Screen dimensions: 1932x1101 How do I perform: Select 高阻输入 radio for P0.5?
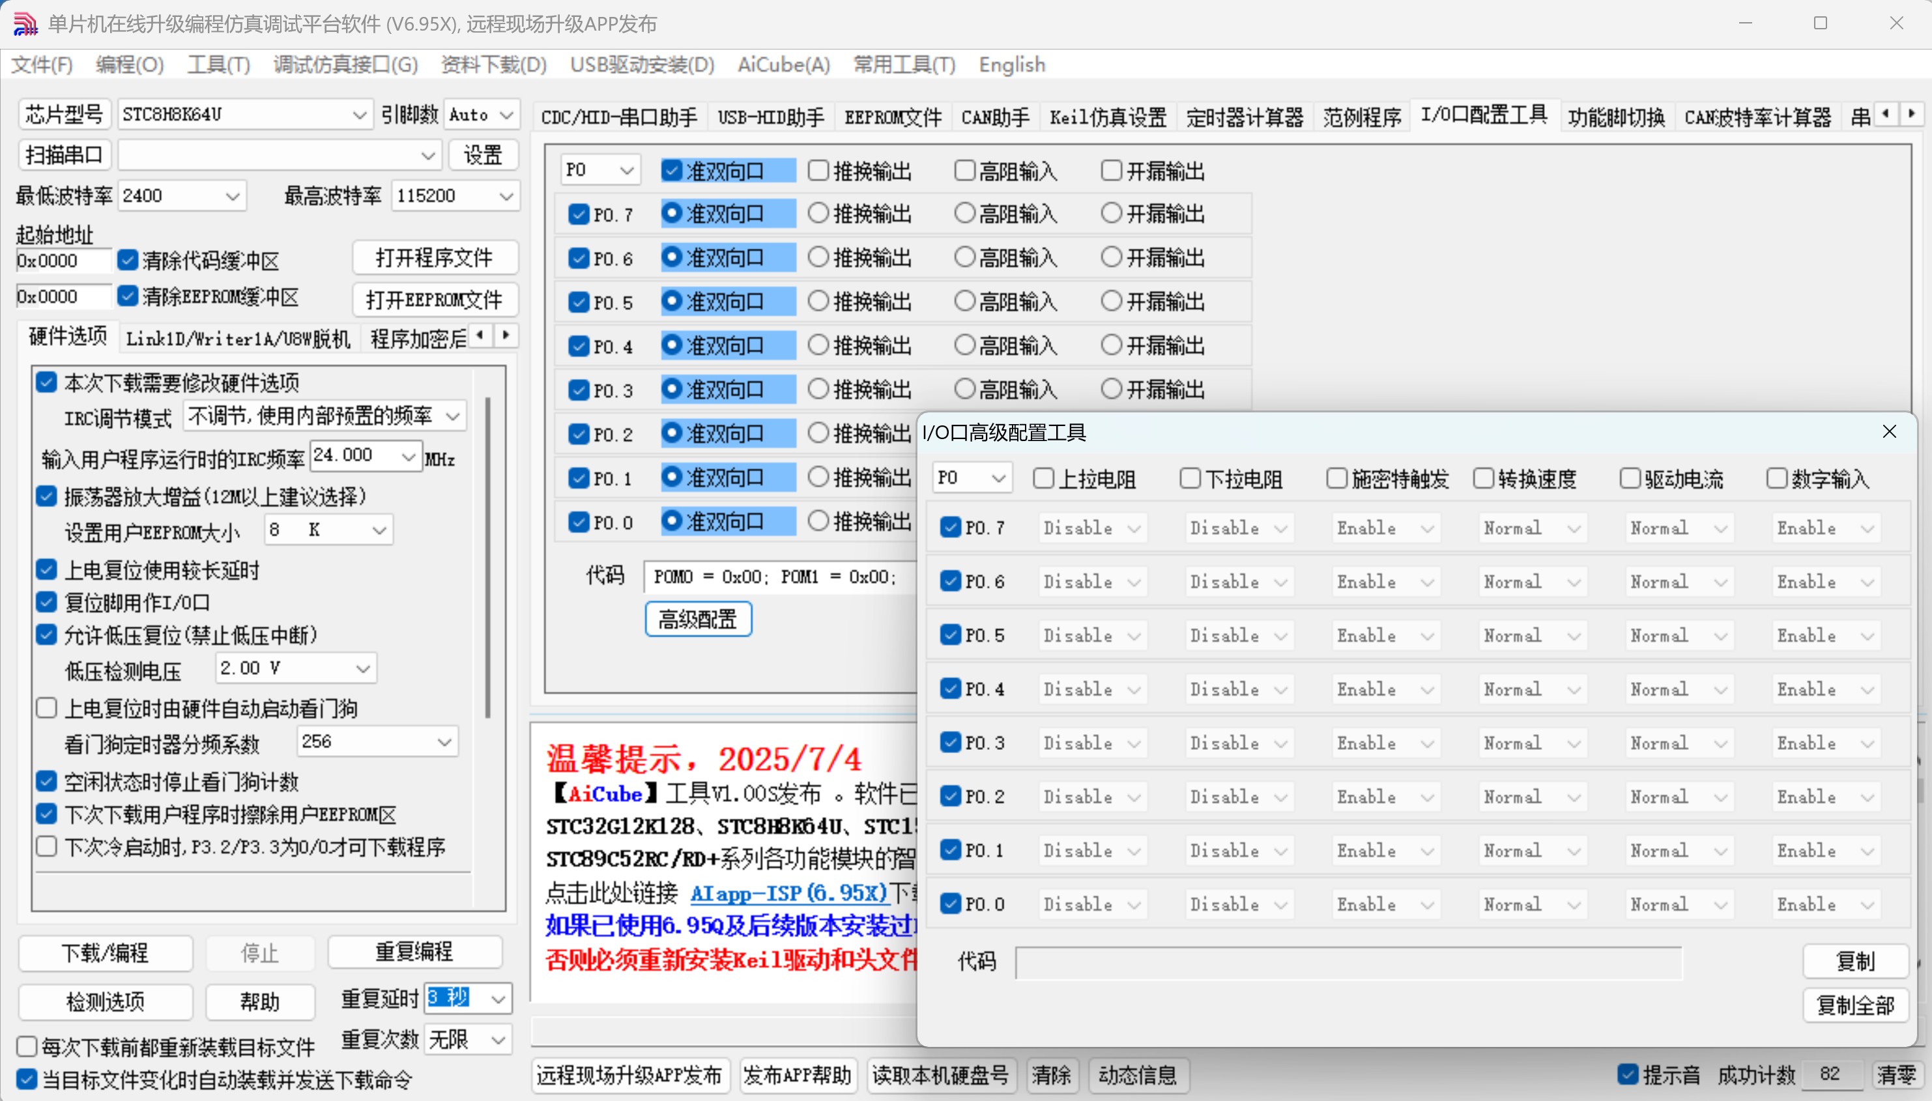(964, 301)
